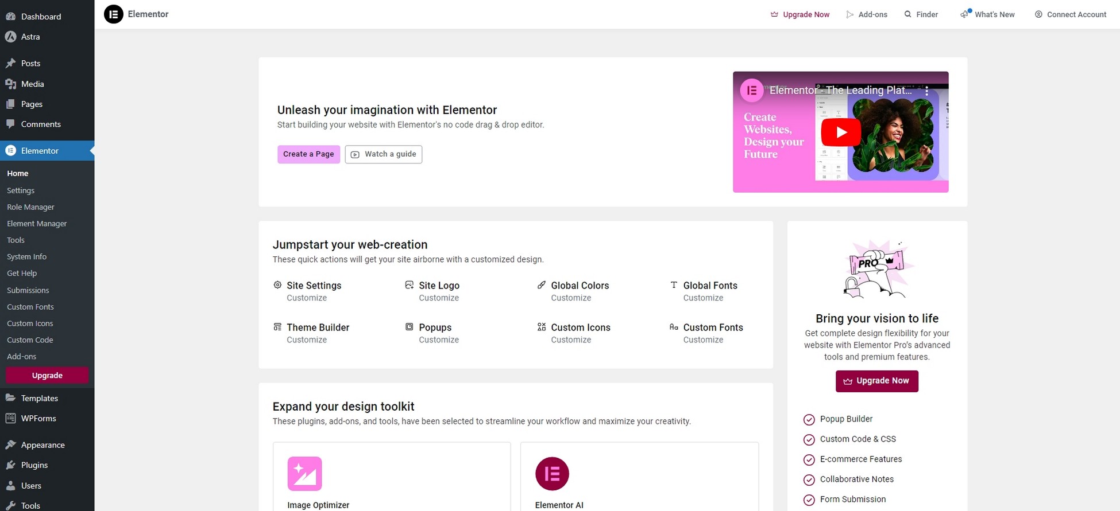Select Home in Elementor submenu

18,173
